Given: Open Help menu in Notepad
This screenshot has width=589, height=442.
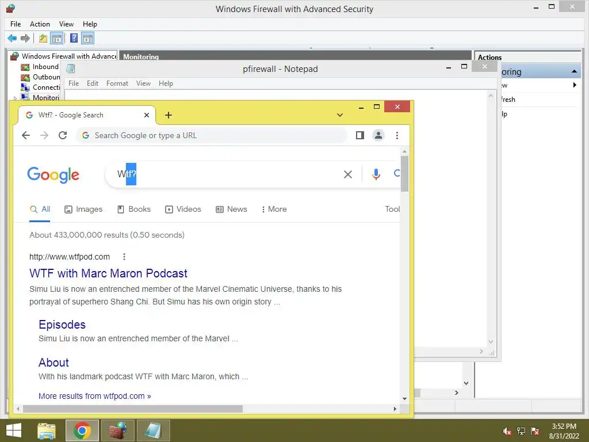Looking at the screenshot, I should 166,83.
